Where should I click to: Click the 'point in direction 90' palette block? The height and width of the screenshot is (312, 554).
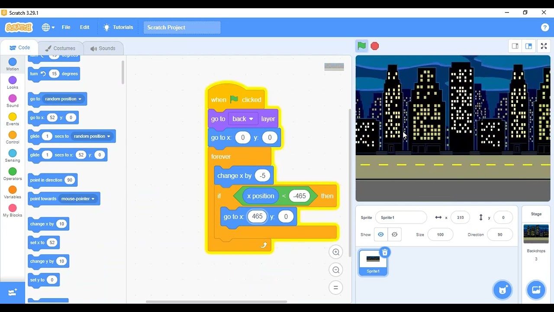tap(53, 180)
